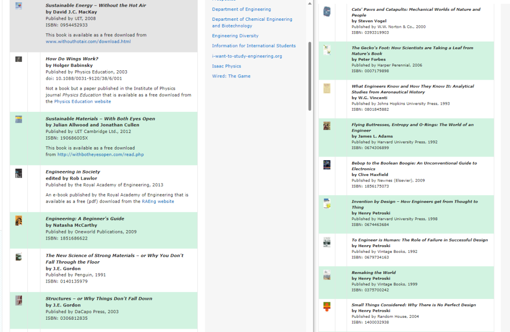Select the Engineering in Society cover thumbnail
This screenshot has height=332, width=510.
18,173
